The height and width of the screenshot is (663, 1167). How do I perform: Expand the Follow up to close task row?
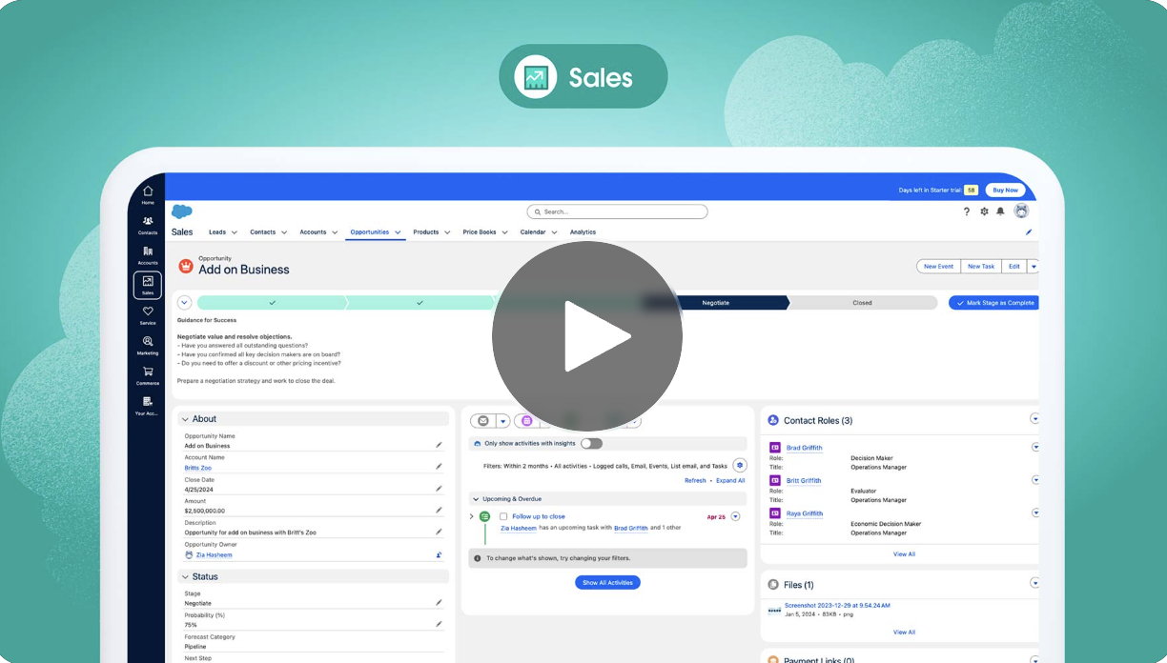[472, 516]
